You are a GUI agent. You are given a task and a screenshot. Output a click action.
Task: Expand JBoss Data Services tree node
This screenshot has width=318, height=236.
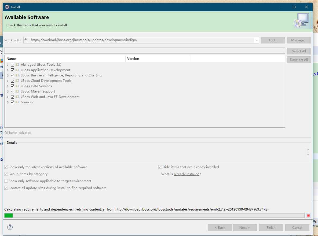8,86
